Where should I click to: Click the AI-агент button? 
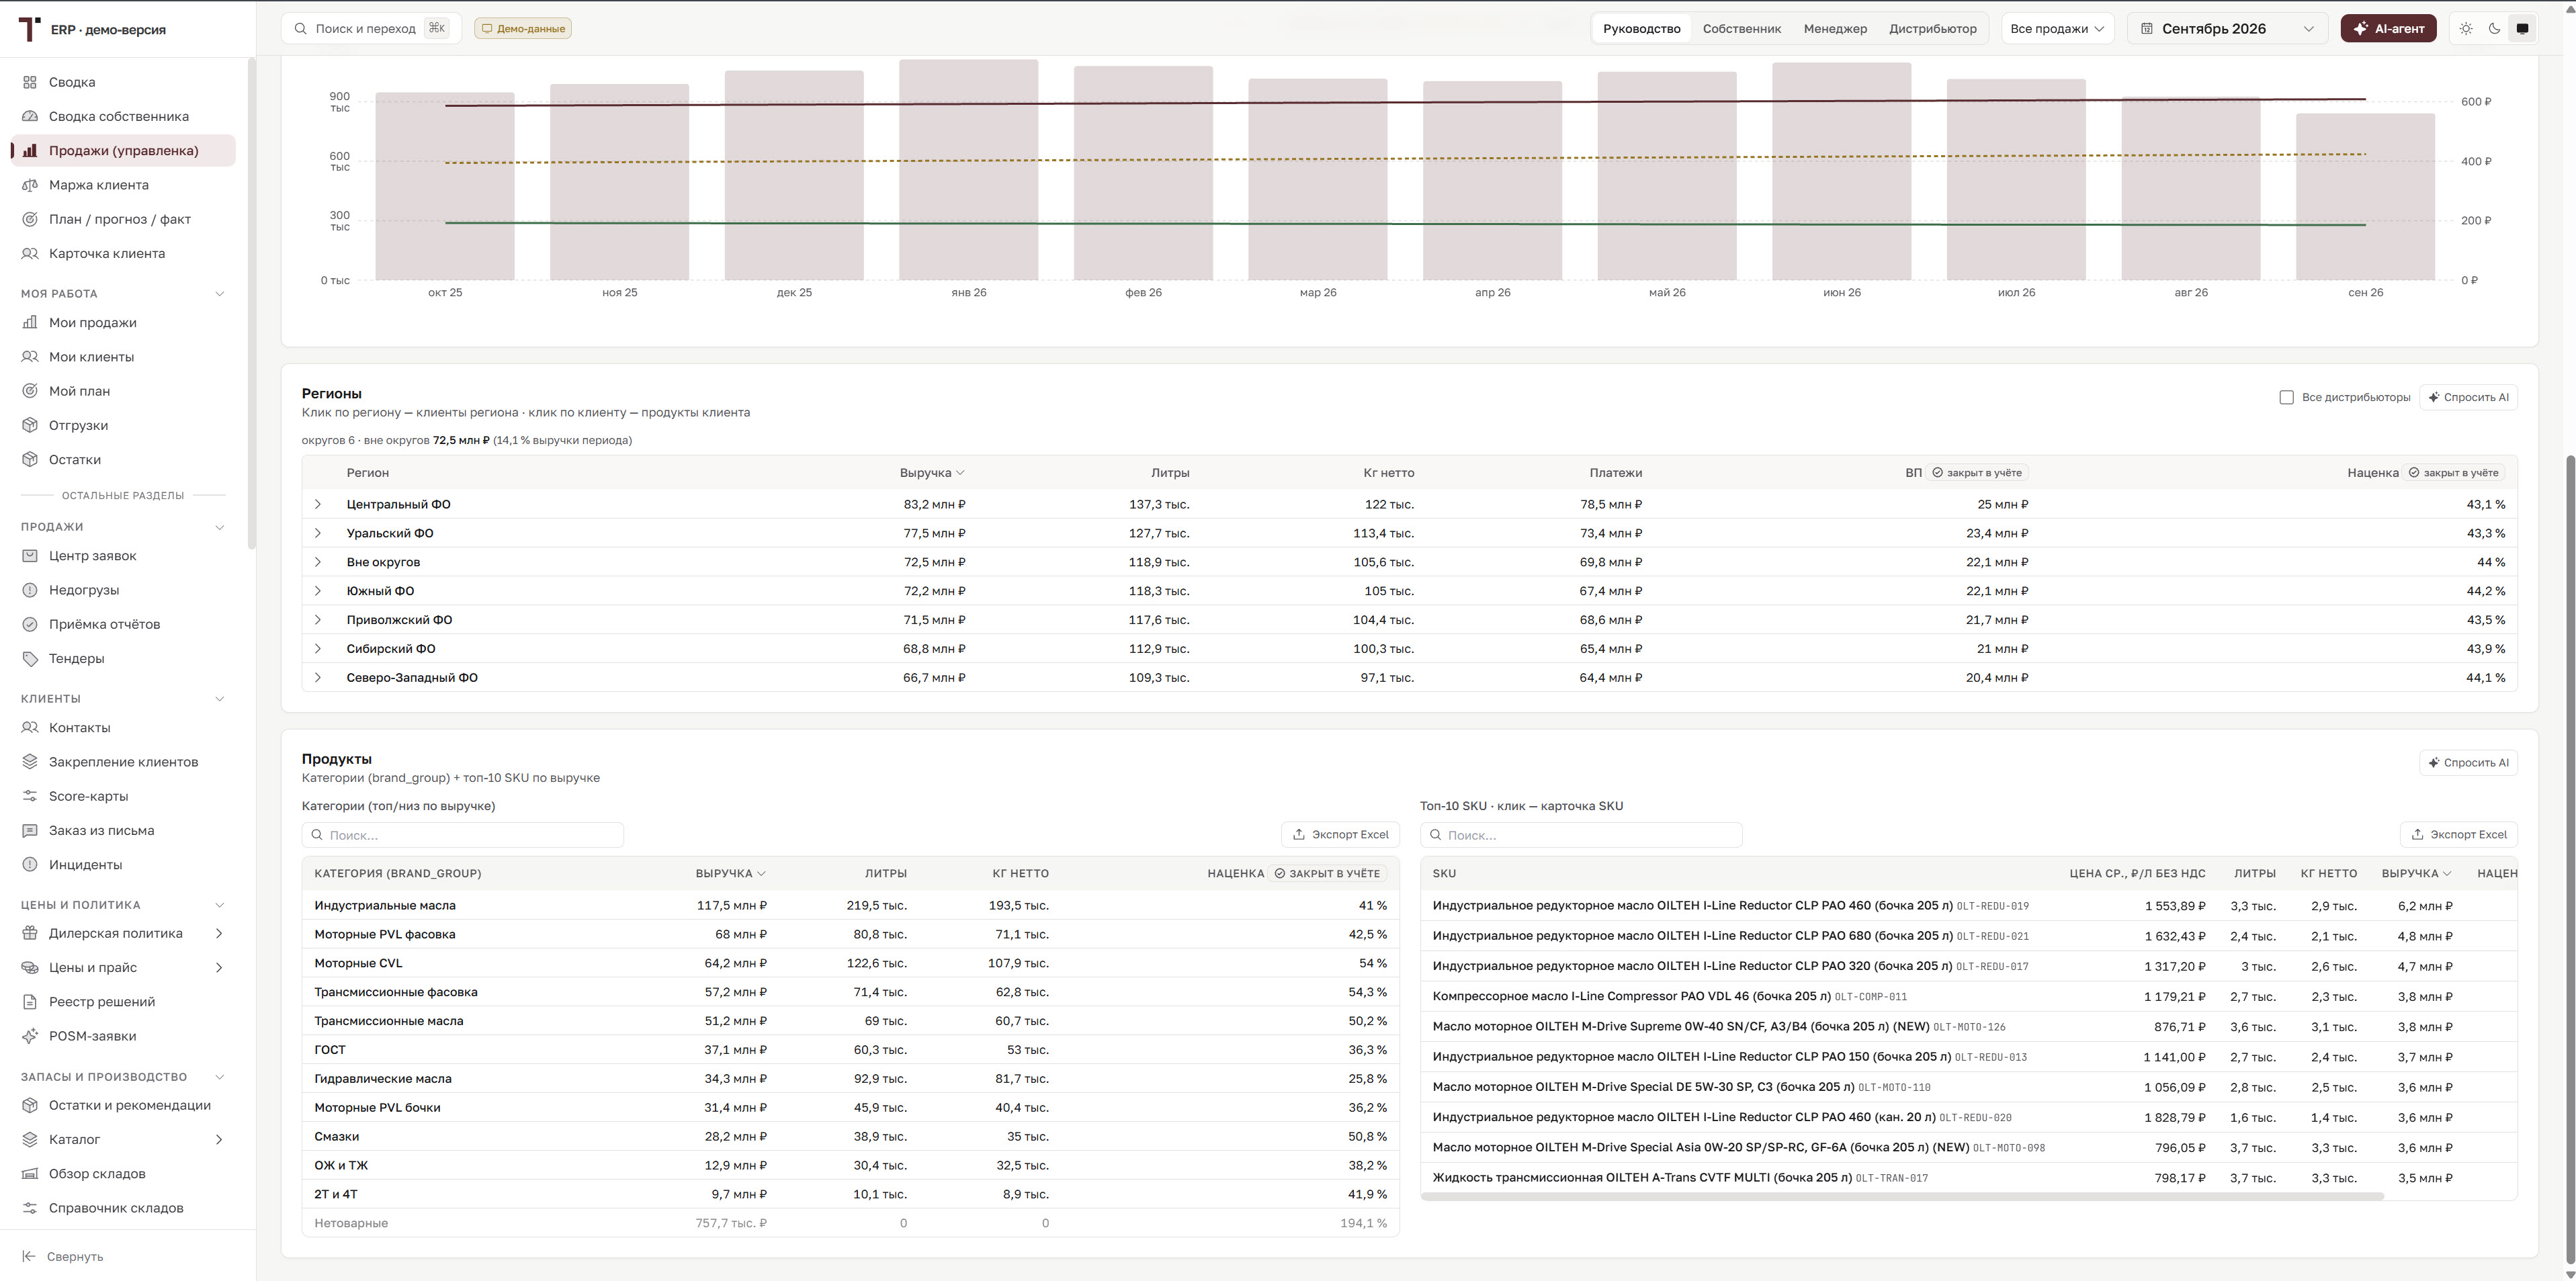click(x=2388, y=29)
